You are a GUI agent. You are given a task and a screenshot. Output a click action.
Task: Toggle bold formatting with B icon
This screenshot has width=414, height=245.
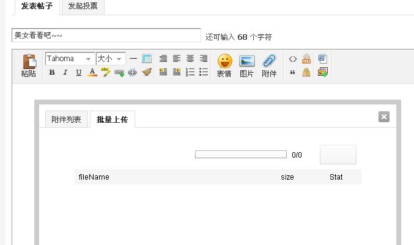[x=52, y=72]
